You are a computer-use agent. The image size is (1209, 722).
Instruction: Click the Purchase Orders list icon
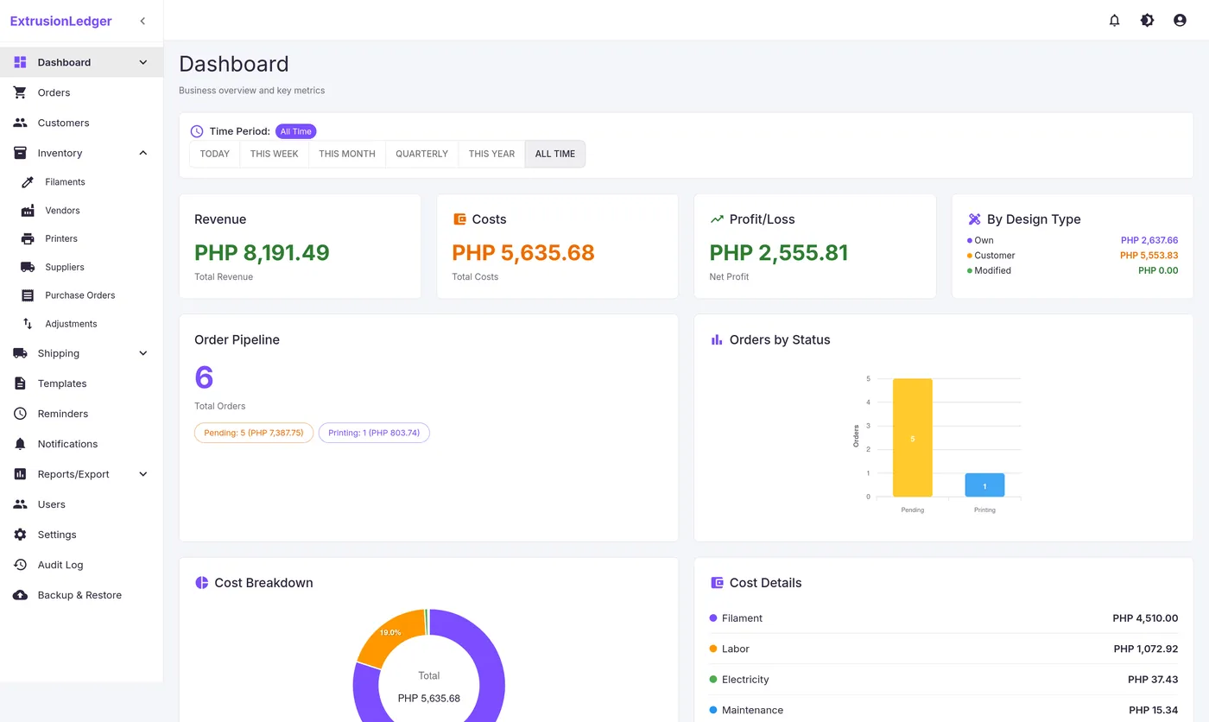pyautogui.click(x=28, y=295)
